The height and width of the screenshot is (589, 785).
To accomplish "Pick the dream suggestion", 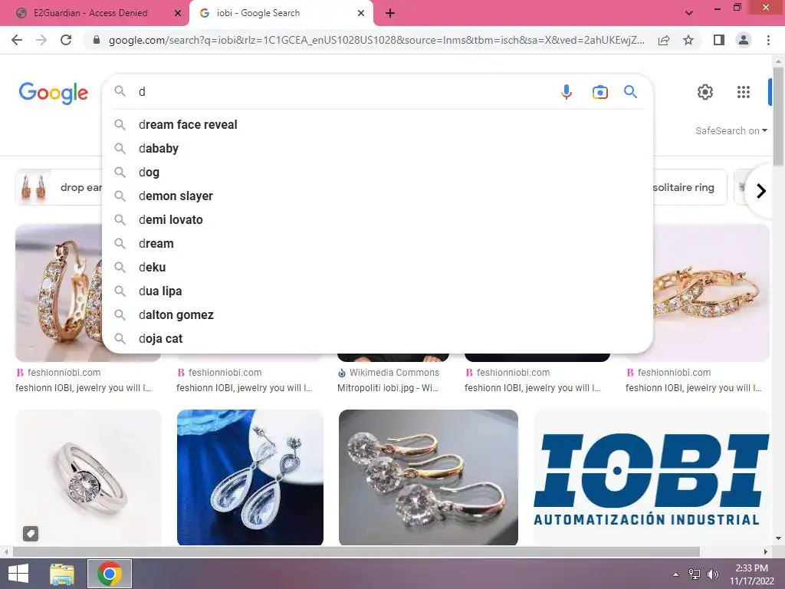I will [x=377, y=243].
